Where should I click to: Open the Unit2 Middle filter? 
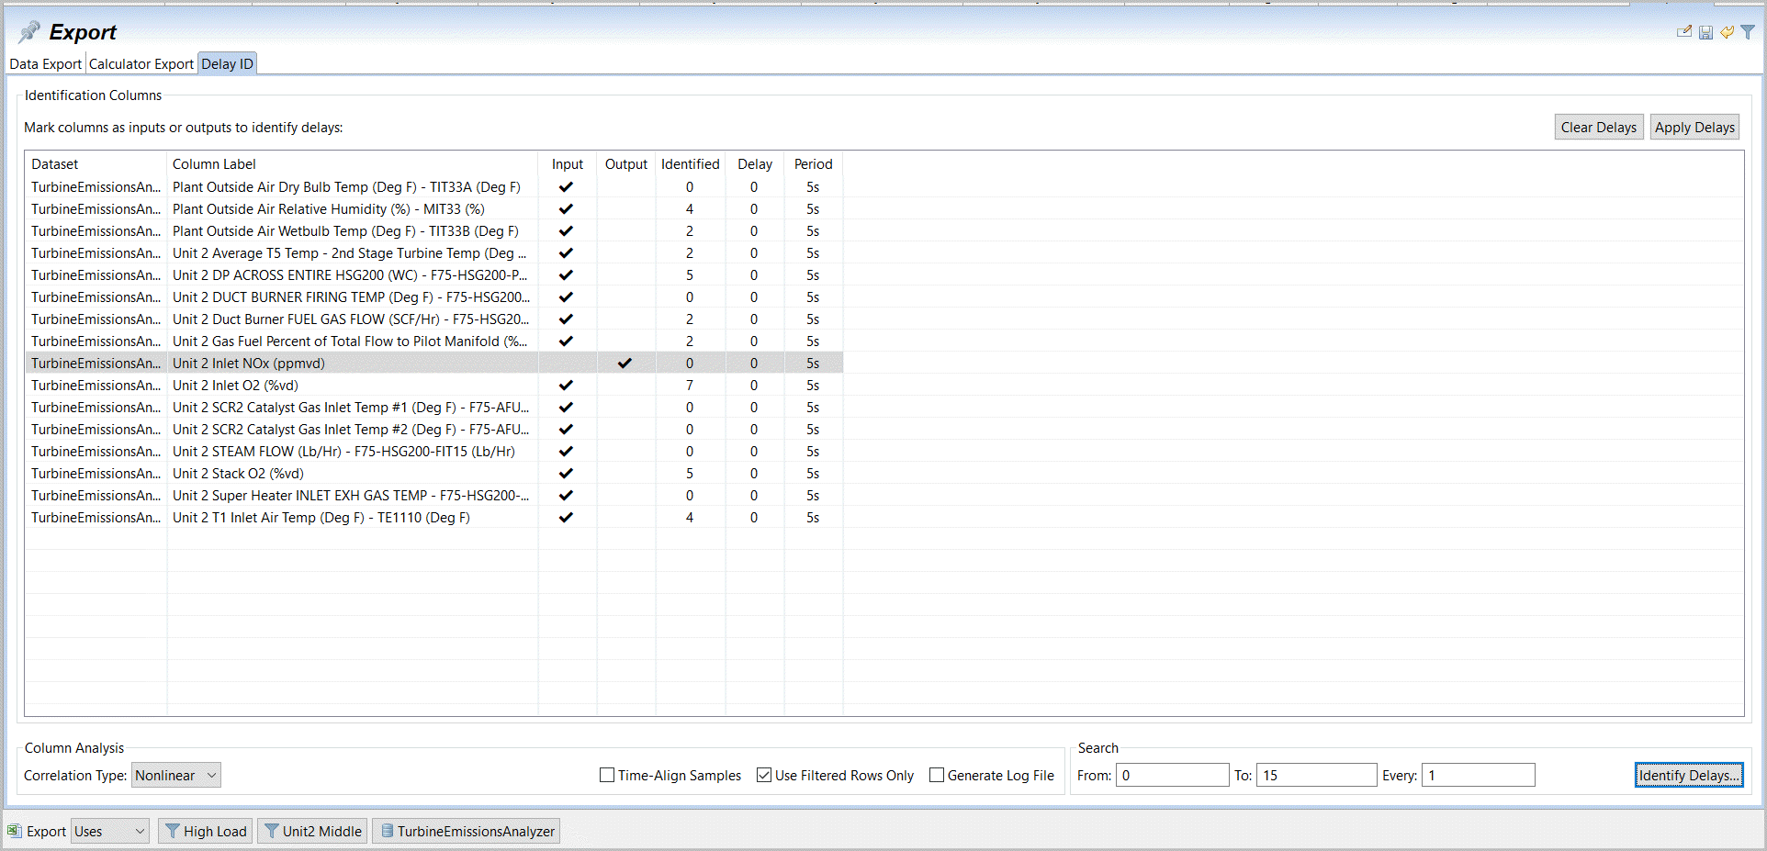[x=312, y=831]
